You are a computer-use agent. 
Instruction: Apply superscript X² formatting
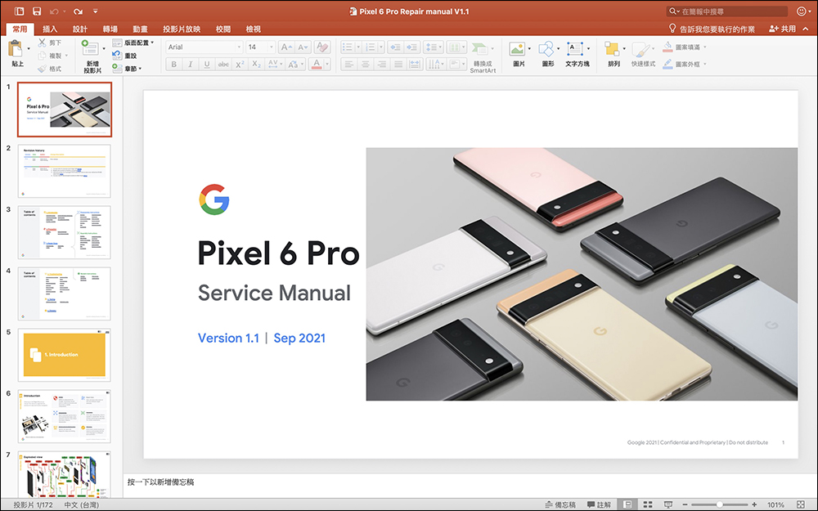(x=240, y=64)
